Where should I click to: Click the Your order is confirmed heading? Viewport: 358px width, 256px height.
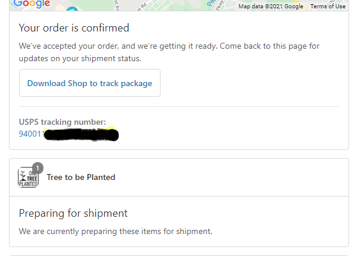74,28
